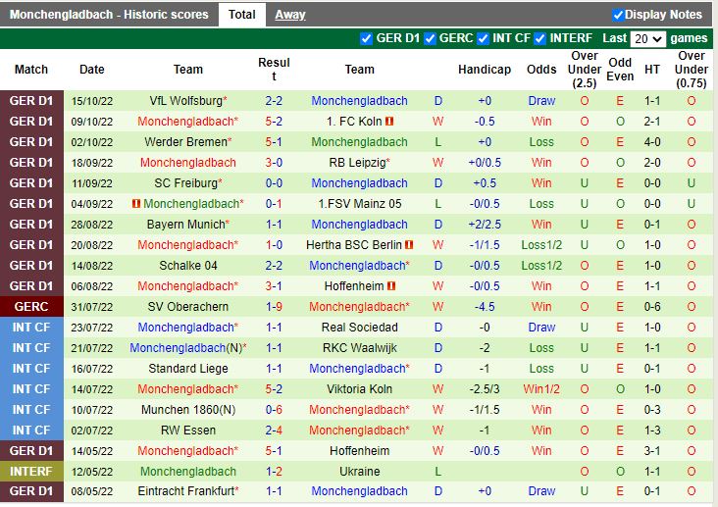Switch to the Total tab
This screenshot has width=718, height=507.
pyautogui.click(x=241, y=15)
